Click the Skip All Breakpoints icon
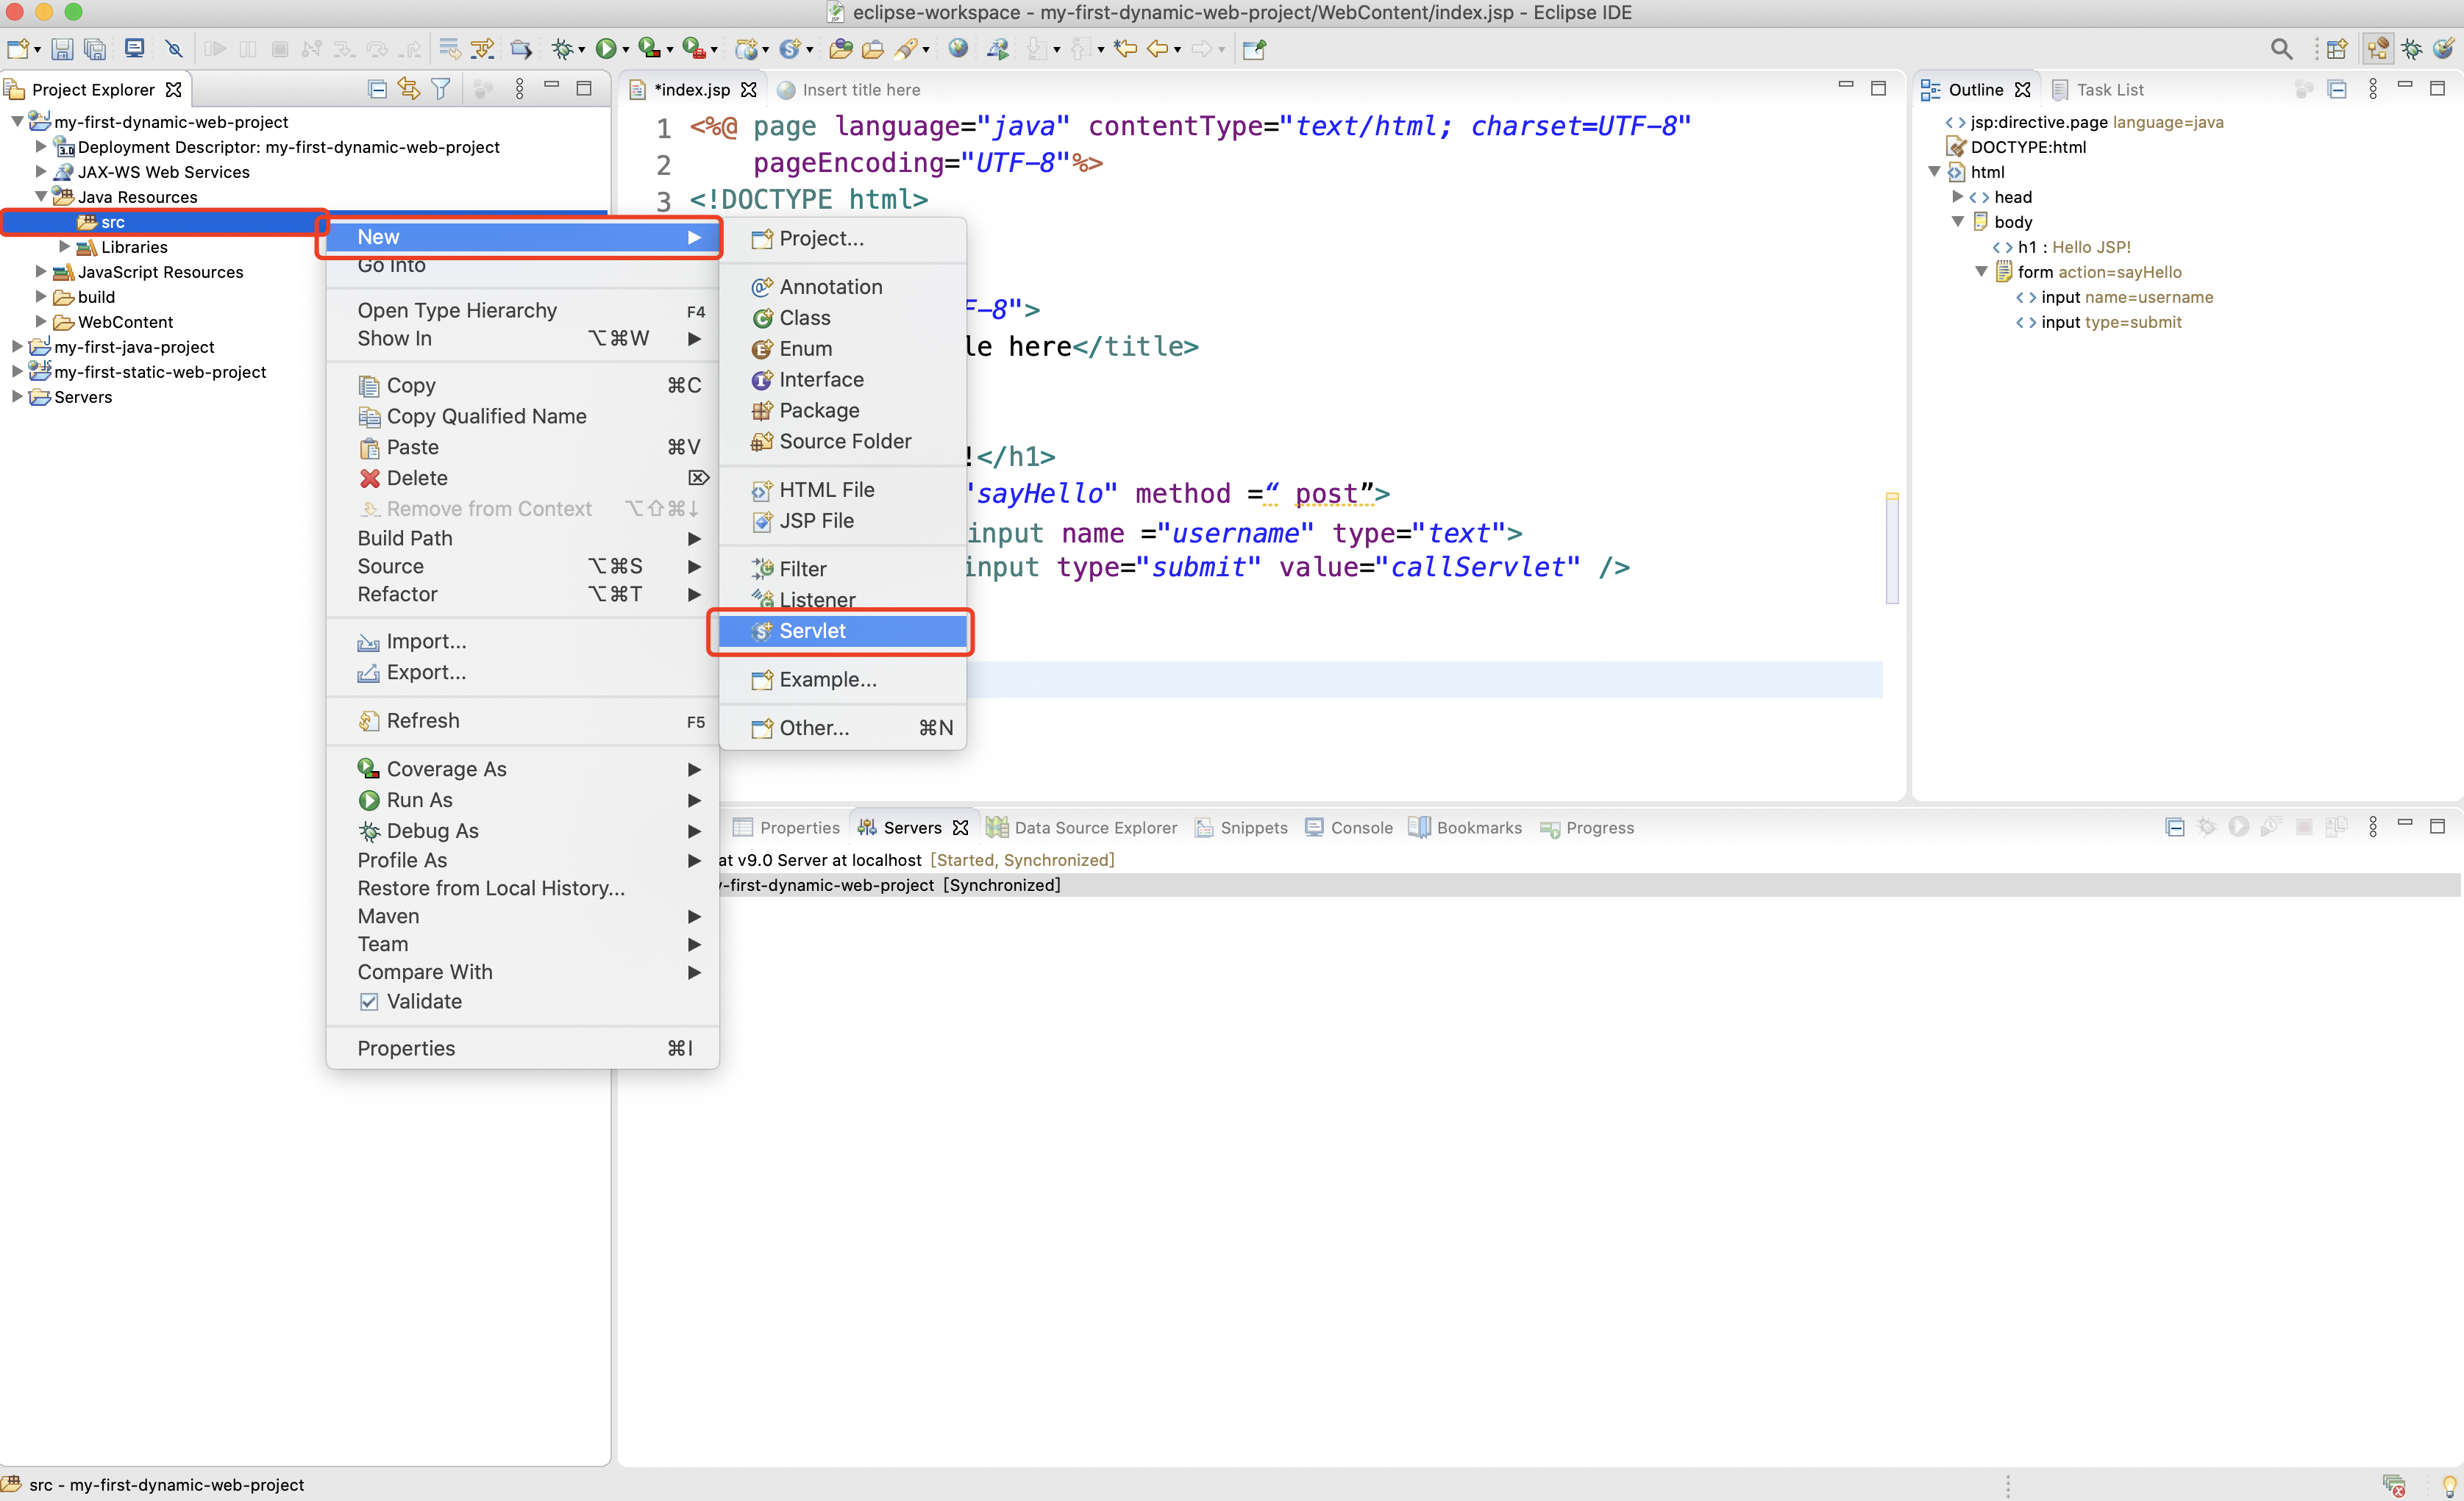2464x1501 pixels. [x=174, y=48]
